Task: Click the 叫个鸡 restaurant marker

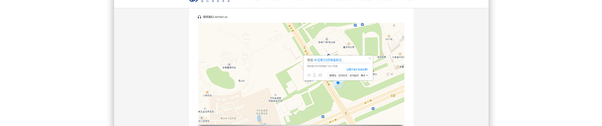Action: 389,36
